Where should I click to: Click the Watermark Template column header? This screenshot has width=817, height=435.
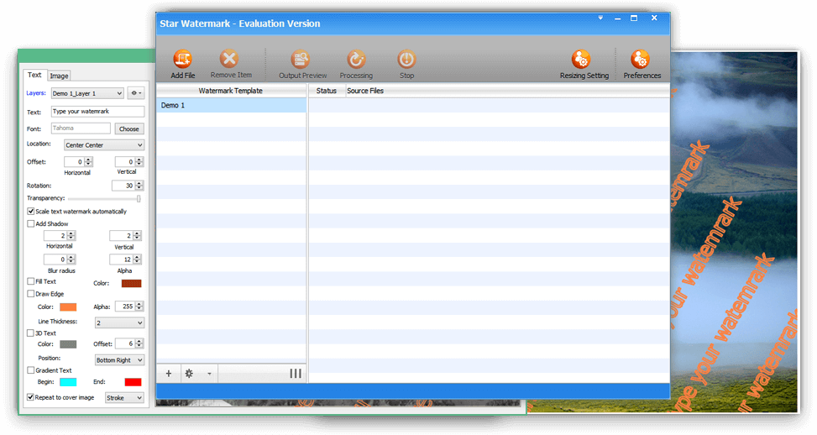pos(232,91)
